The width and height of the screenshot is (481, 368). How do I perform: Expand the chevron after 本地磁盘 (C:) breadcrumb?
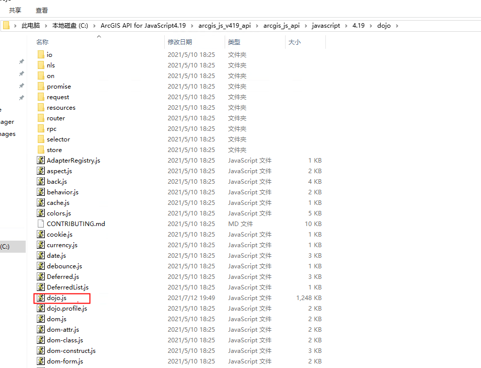[x=94, y=26]
